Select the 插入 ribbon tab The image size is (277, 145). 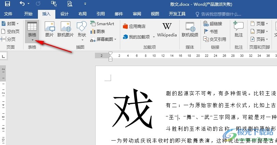point(46,14)
